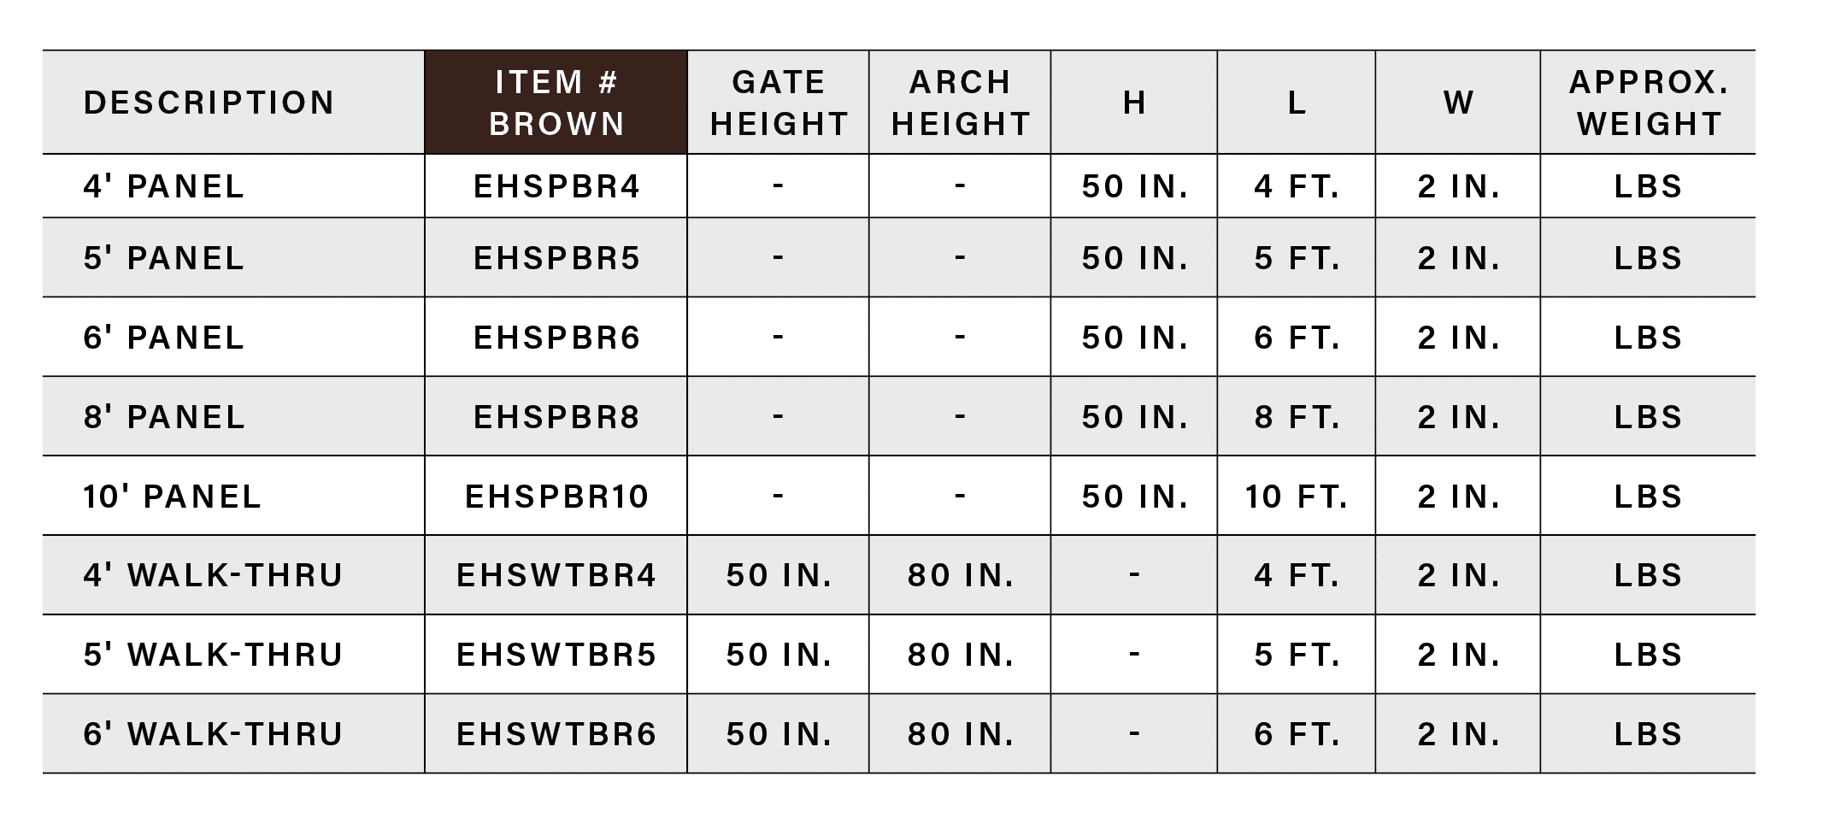Image resolution: width=1841 pixels, height=829 pixels.
Task: Select item number EHSWTBR4
Action: tap(556, 575)
